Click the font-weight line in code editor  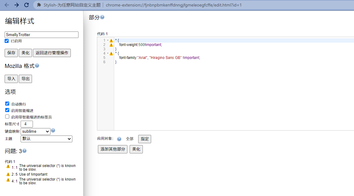(x=140, y=45)
